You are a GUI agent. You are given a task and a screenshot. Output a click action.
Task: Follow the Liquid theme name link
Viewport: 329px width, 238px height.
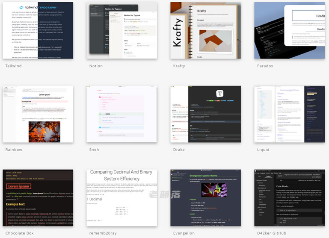(x=263, y=150)
